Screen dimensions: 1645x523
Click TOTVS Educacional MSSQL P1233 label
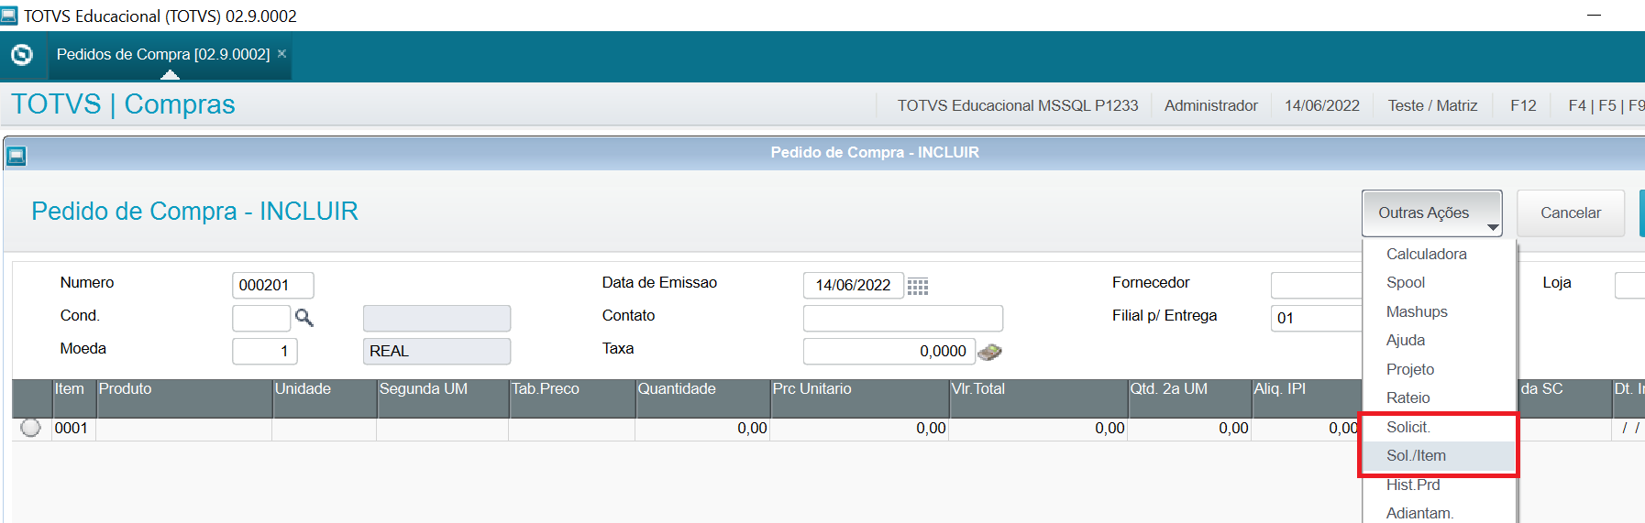pyautogui.click(x=1018, y=105)
